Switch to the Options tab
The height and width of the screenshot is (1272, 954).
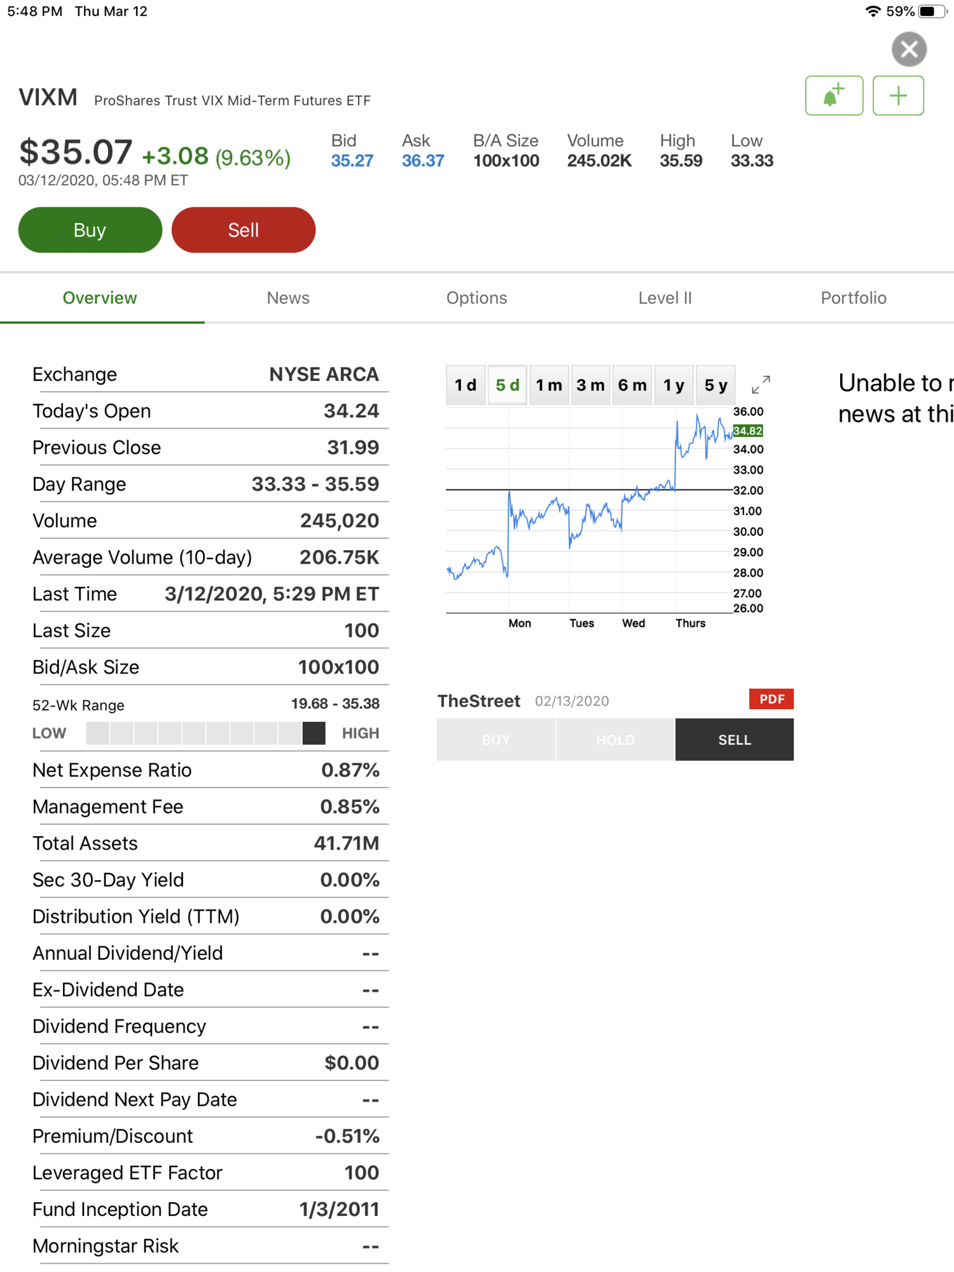(476, 298)
